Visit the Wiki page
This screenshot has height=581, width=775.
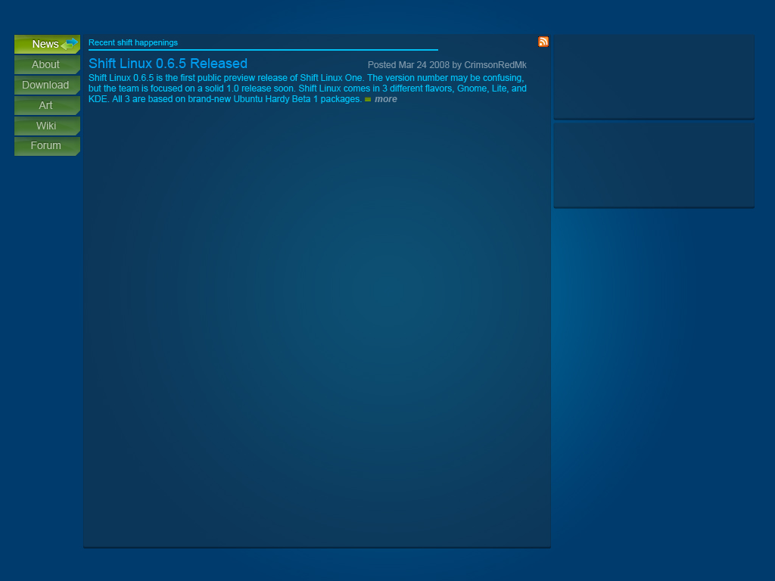[47, 126]
